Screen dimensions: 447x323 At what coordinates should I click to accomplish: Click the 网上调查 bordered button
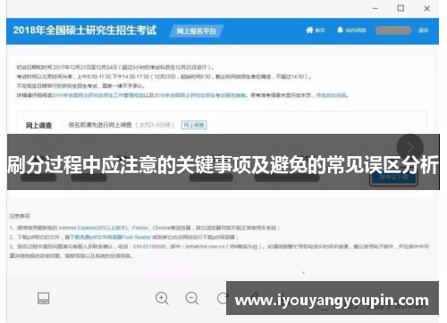pyautogui.click(x=194, y=125)
